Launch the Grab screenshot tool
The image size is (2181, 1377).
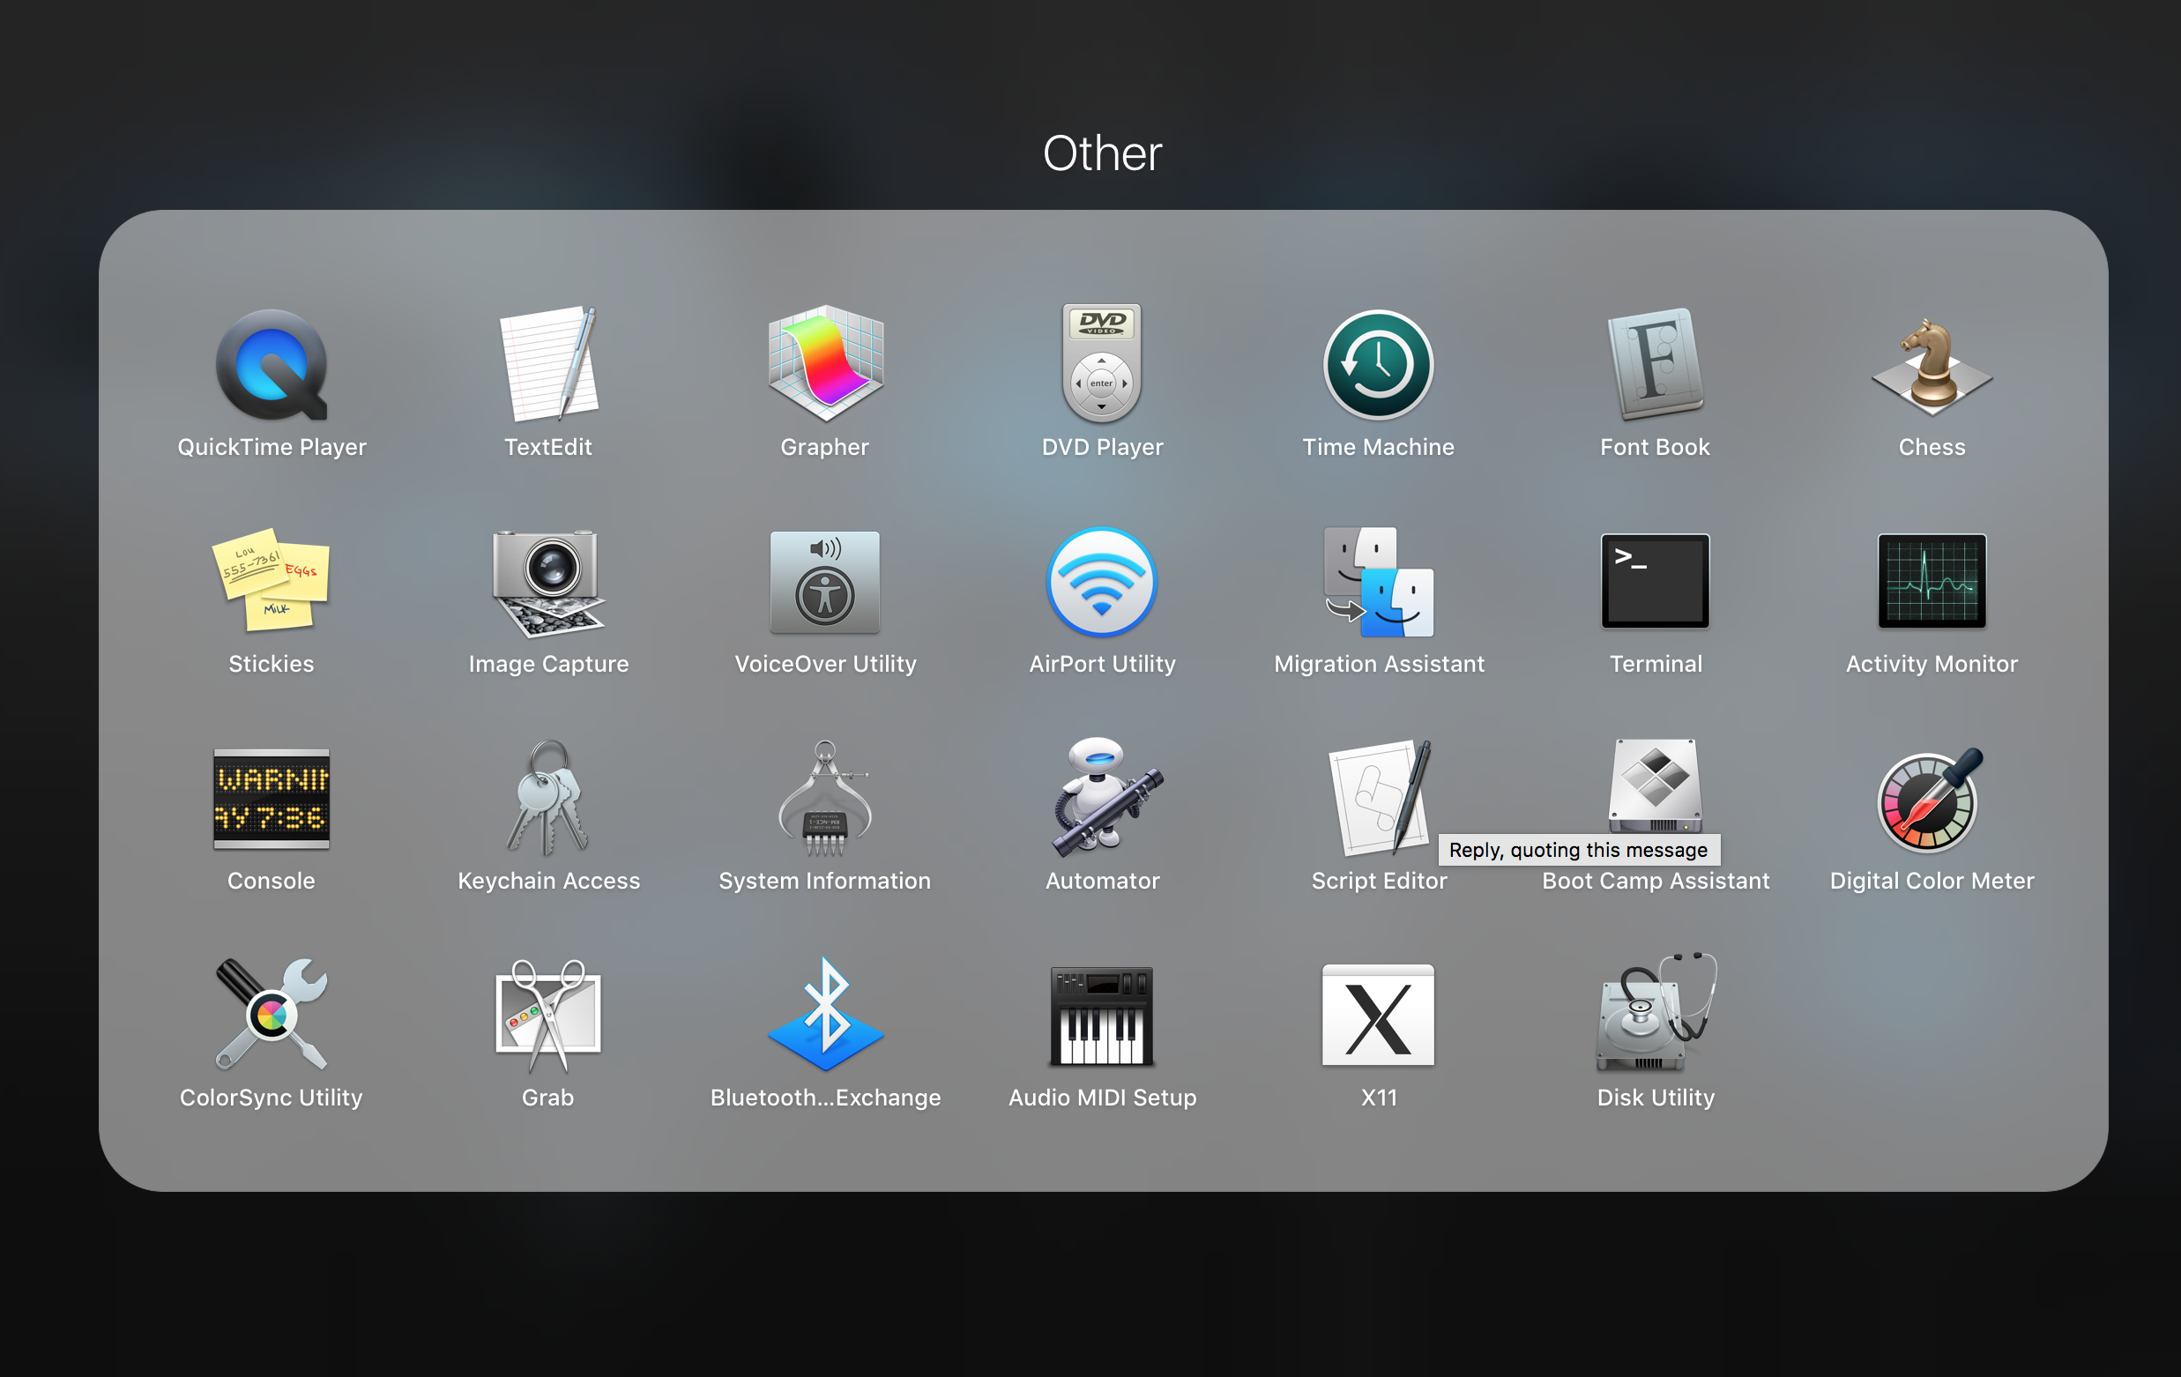click(x=548, y=1016)
